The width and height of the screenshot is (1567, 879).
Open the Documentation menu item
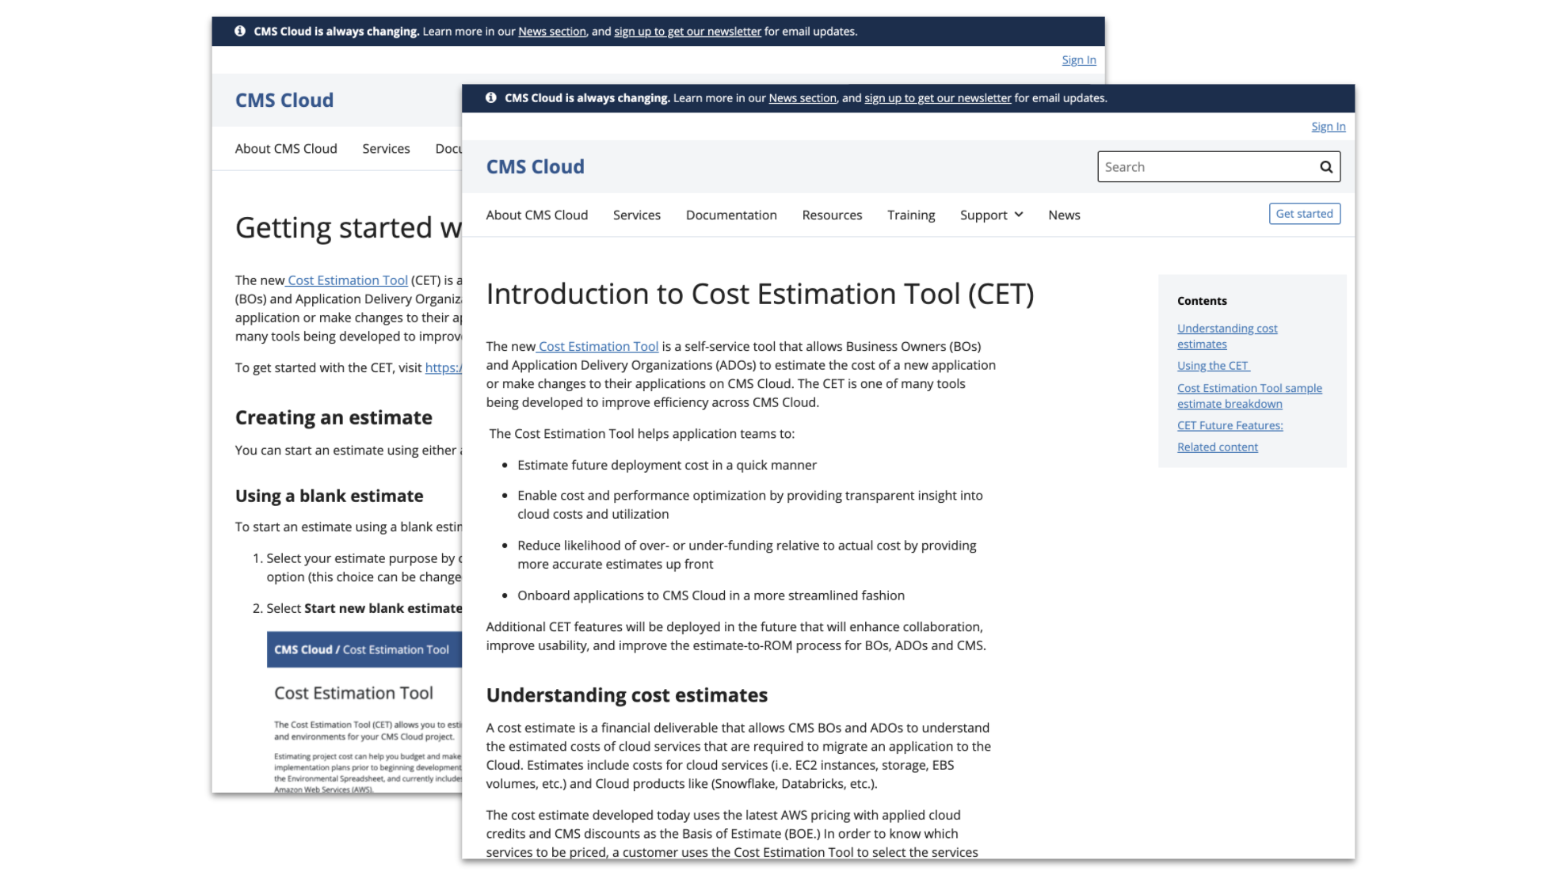tap(730, 215)
